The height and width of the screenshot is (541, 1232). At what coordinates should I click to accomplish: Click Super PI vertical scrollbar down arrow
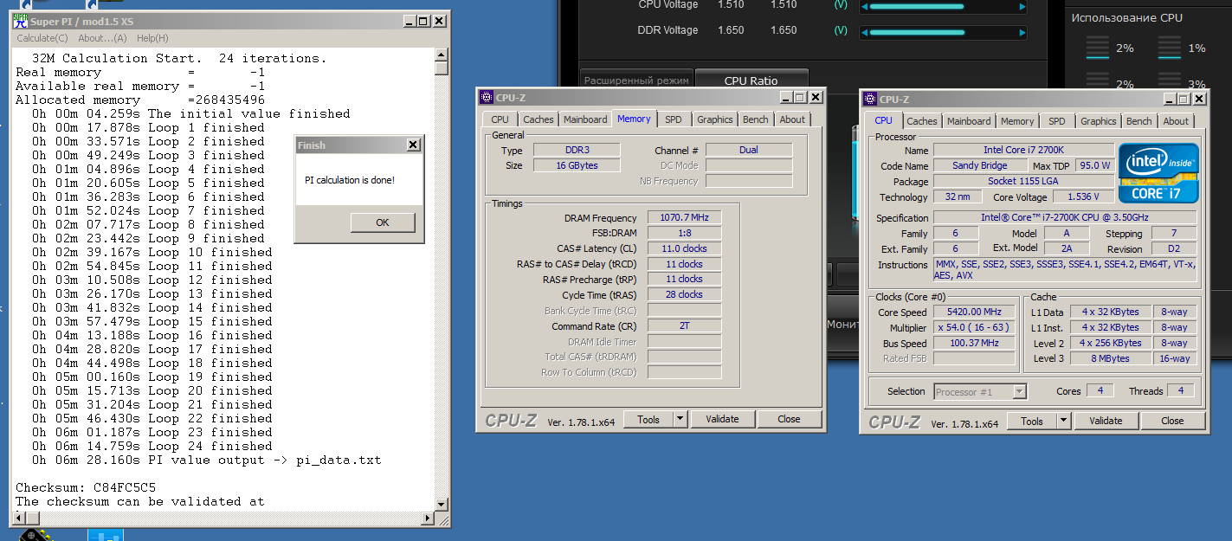442,503
